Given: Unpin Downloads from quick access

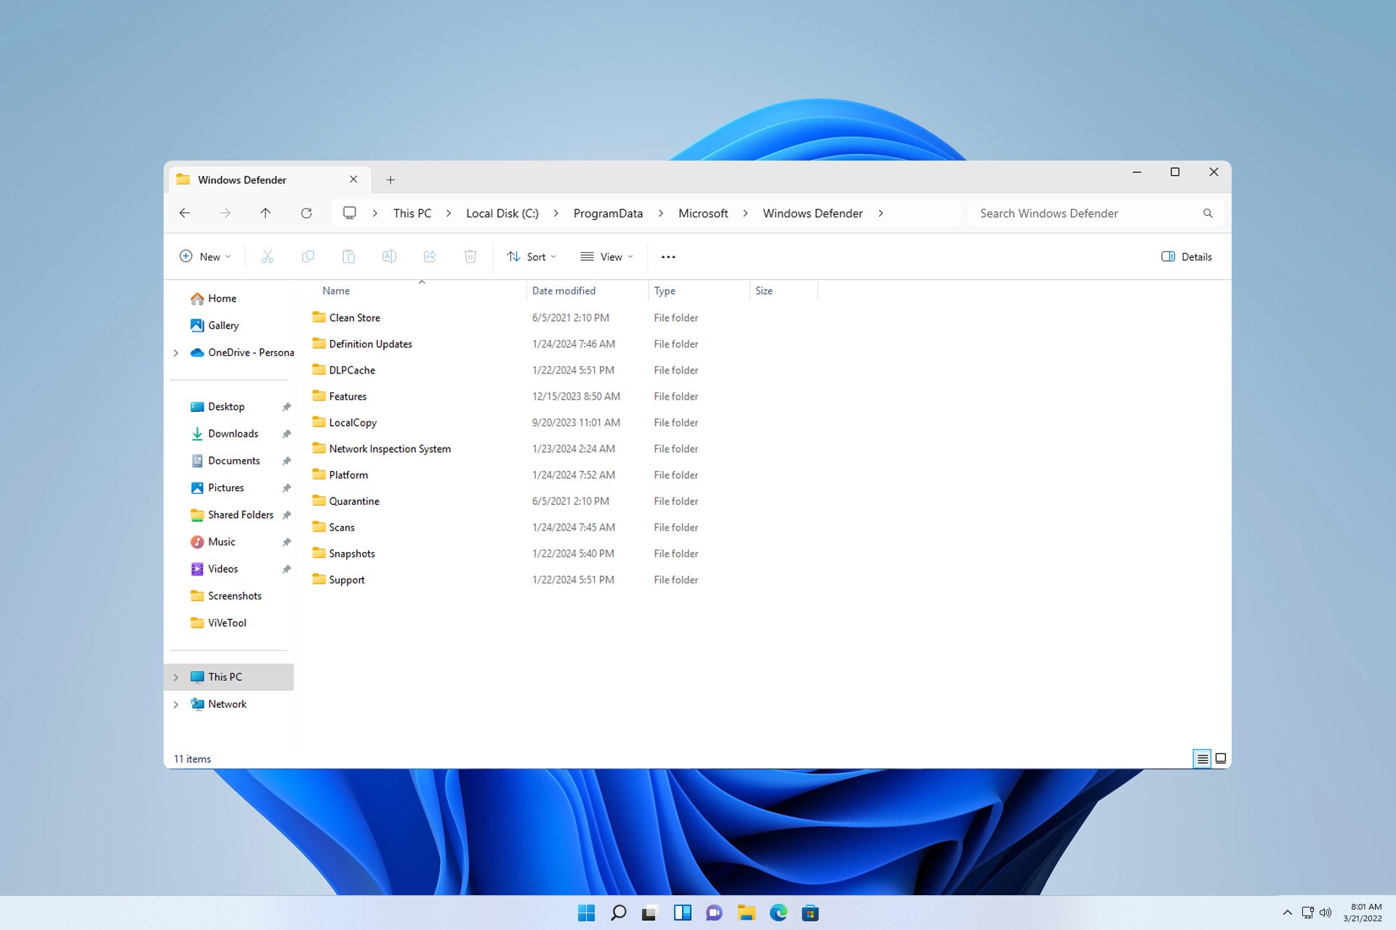Looking at the screenshot, I should point(286,434).
